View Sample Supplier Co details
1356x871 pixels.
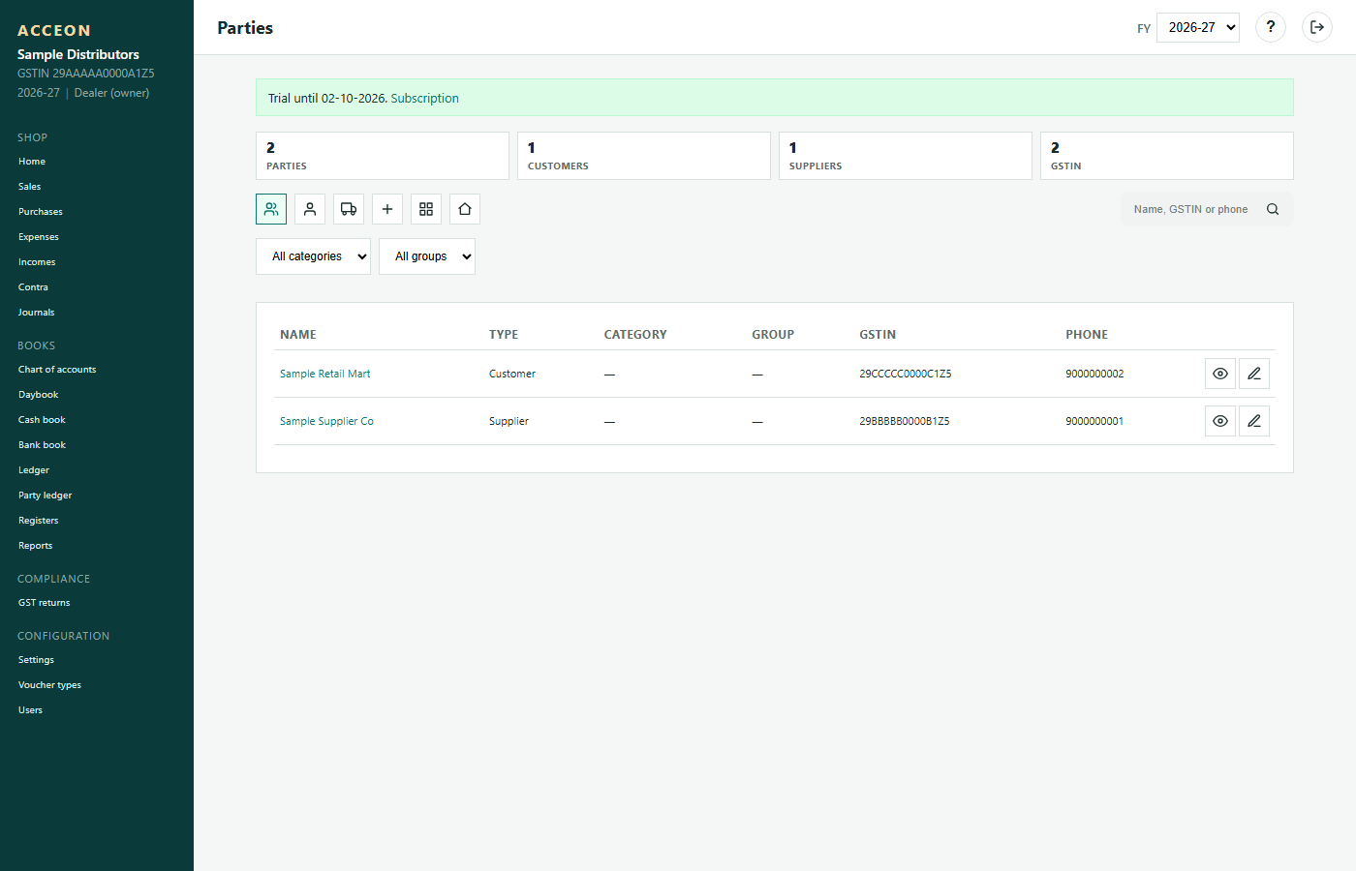(x=1220, y=421)
